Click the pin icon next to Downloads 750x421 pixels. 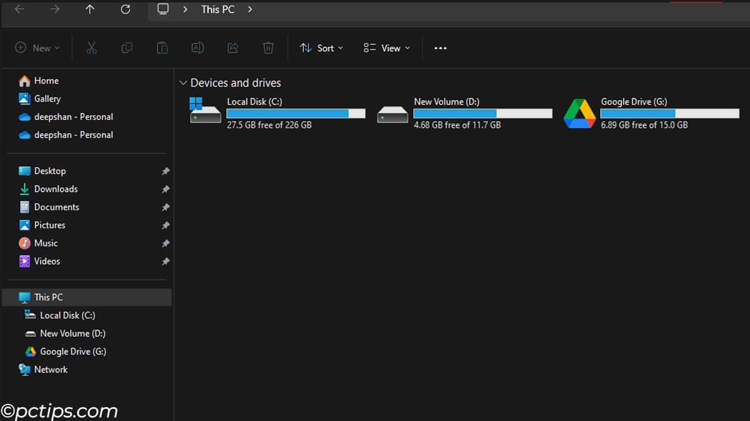166,190
